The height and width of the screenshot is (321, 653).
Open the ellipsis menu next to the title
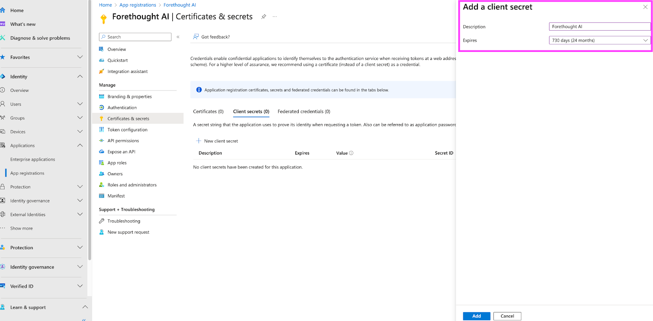point(275,17)
